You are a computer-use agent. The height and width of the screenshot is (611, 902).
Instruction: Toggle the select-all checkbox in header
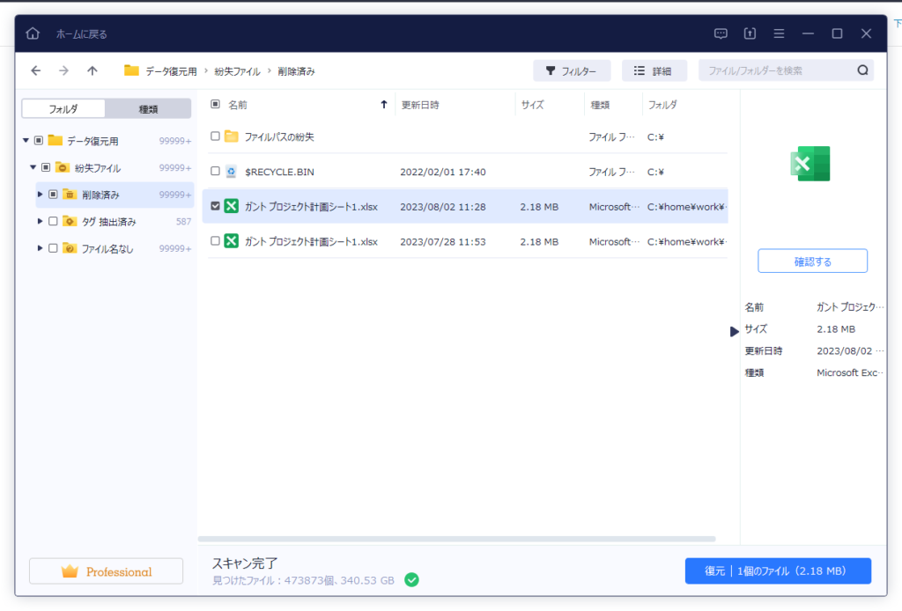pos(216,105)
